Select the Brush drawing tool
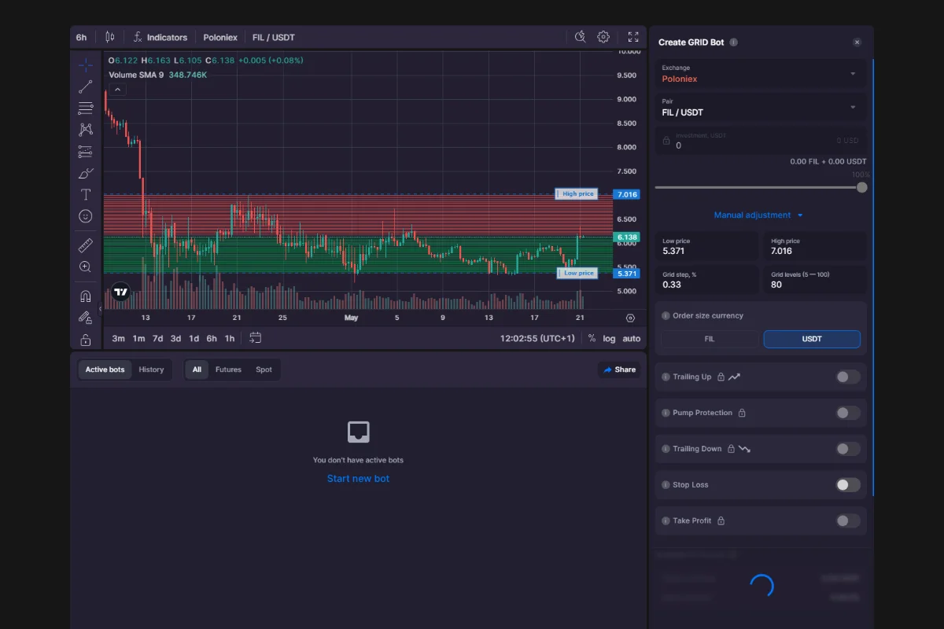 tap(85, 173)
